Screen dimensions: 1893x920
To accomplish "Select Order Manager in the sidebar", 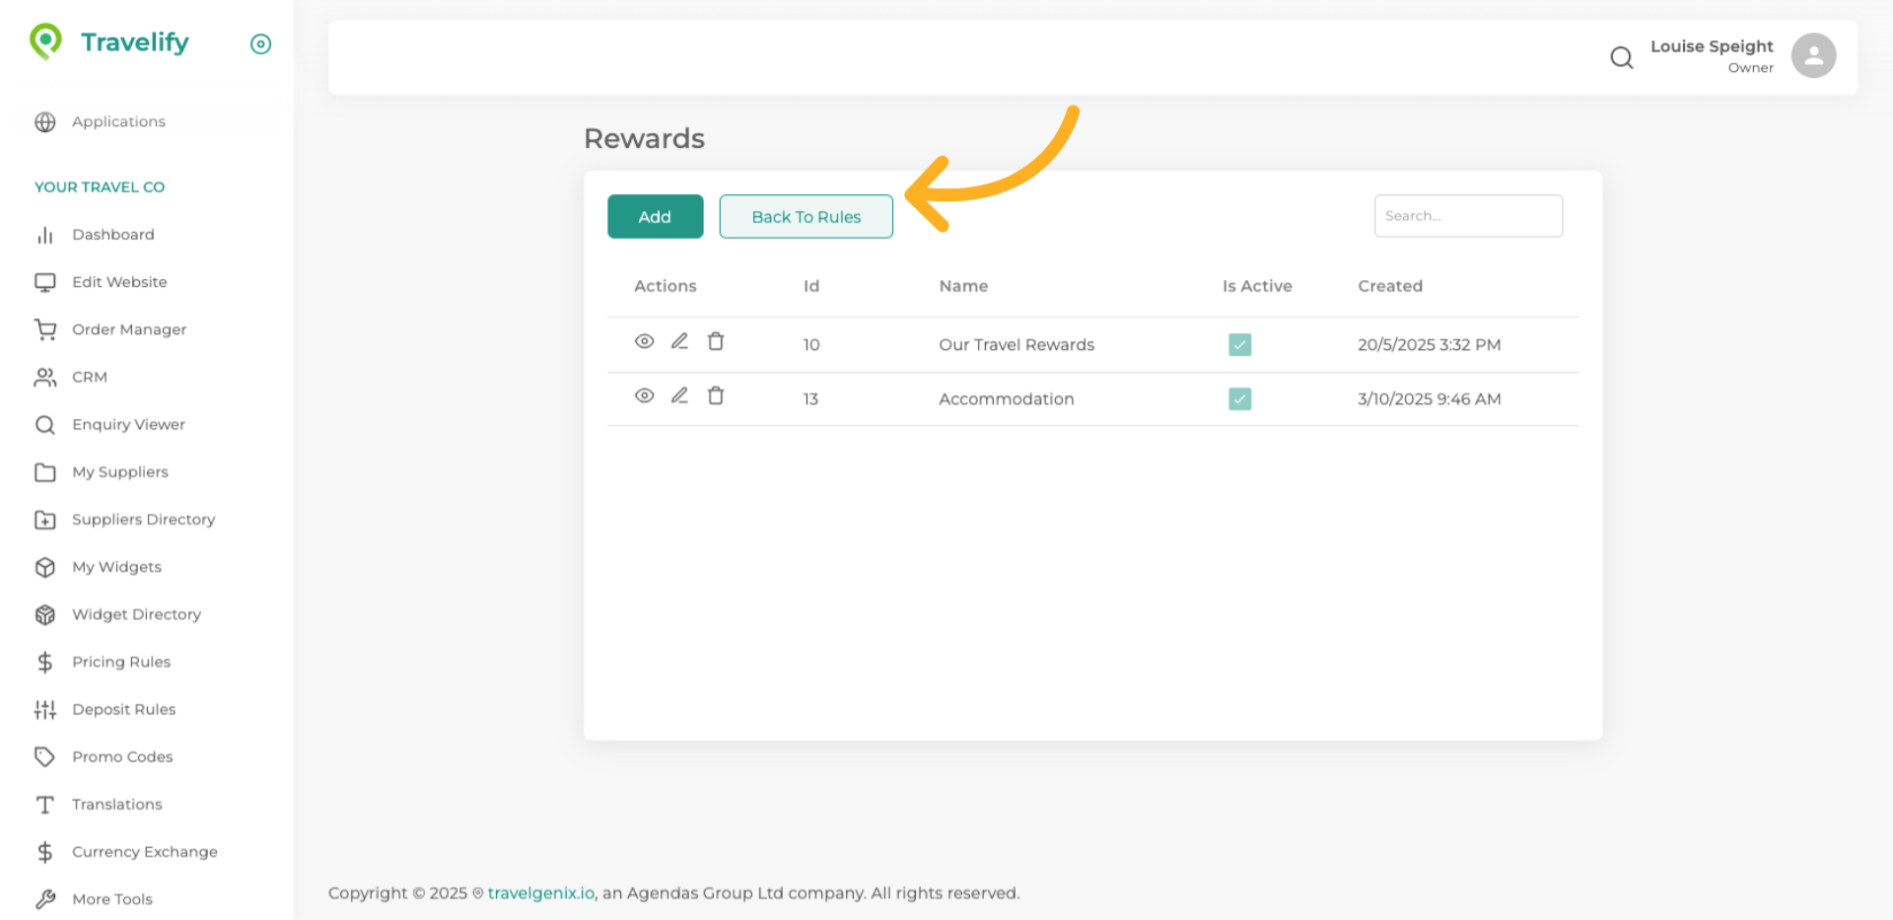I will 128,329.
